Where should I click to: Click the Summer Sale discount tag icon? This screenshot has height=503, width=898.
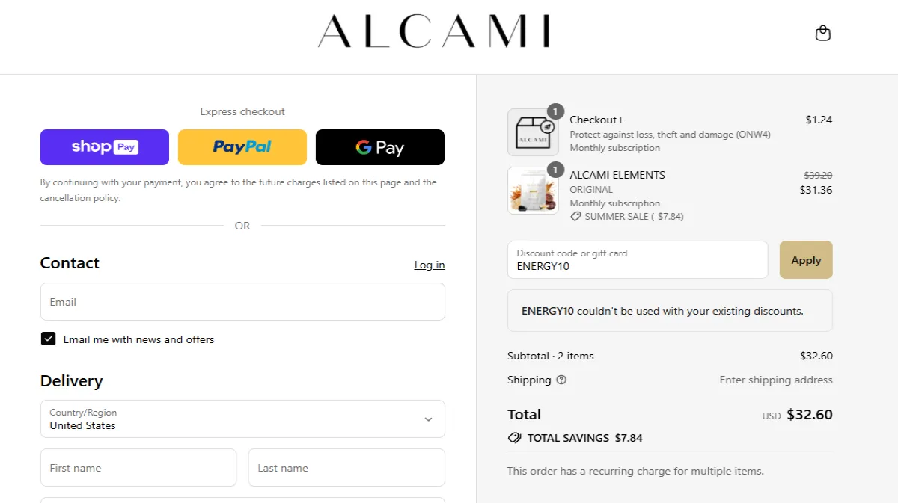[575, 217]
